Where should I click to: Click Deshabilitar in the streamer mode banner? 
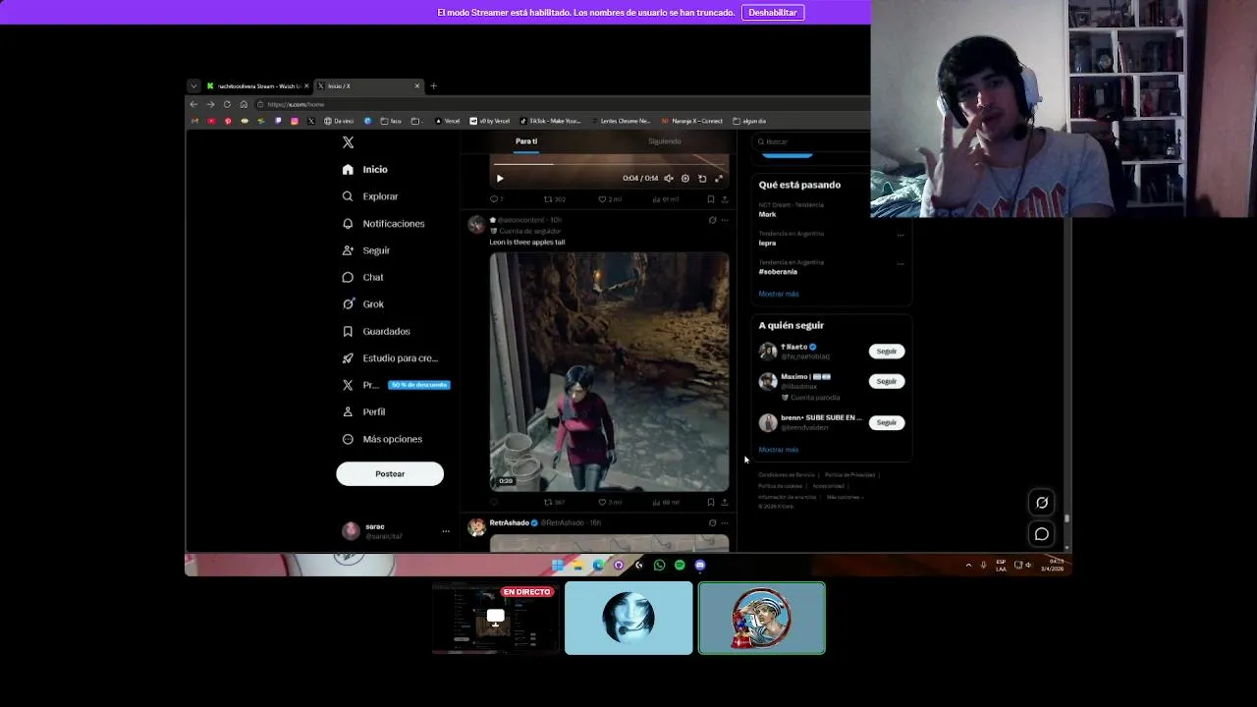point(773,13)
